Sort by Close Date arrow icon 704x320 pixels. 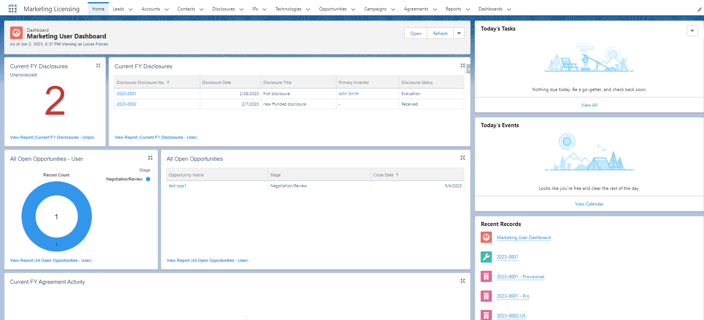(397, 175)
